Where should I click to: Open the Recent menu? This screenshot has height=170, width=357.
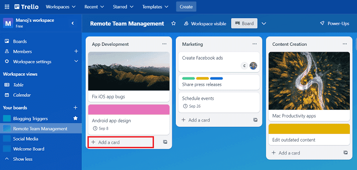pos(94,7)
